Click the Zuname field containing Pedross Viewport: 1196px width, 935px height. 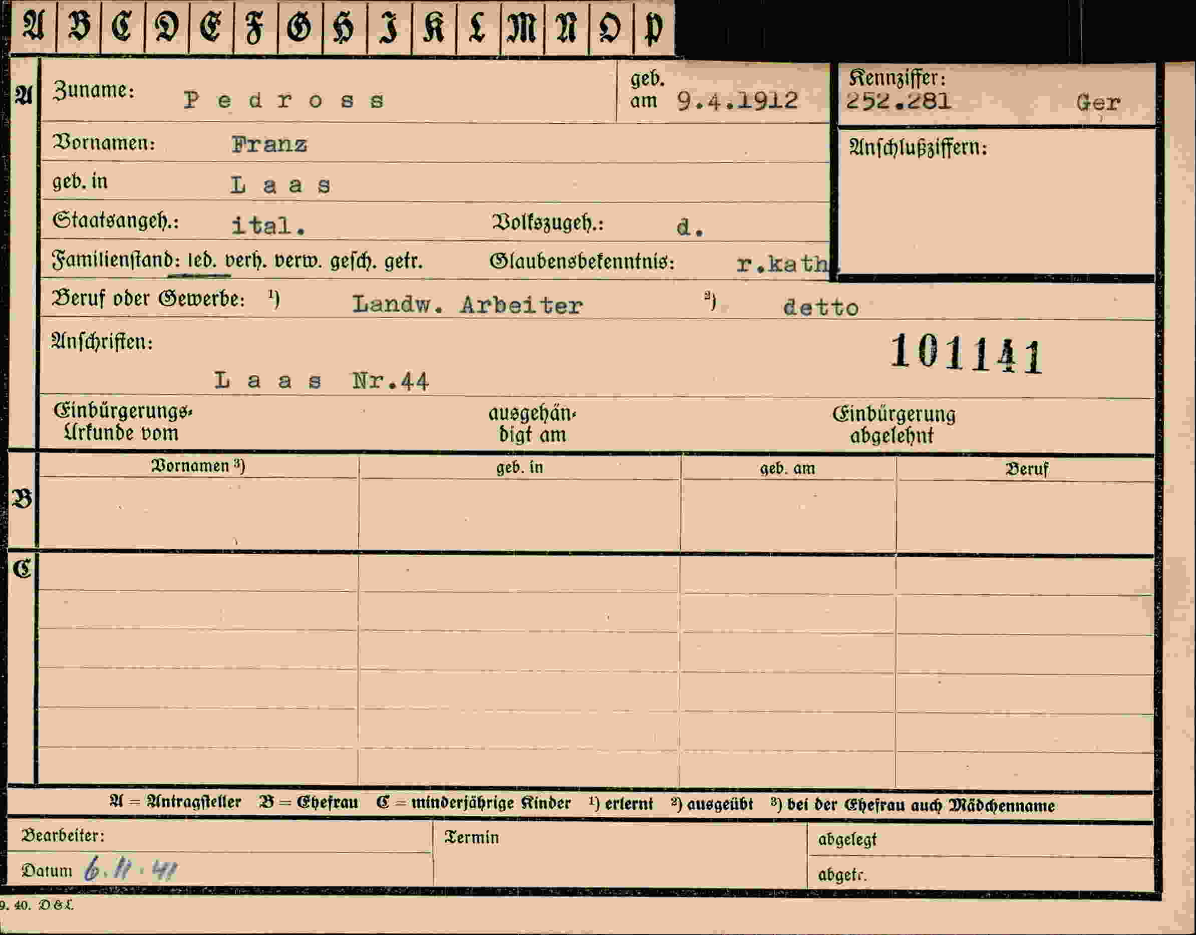coord(329,91)
